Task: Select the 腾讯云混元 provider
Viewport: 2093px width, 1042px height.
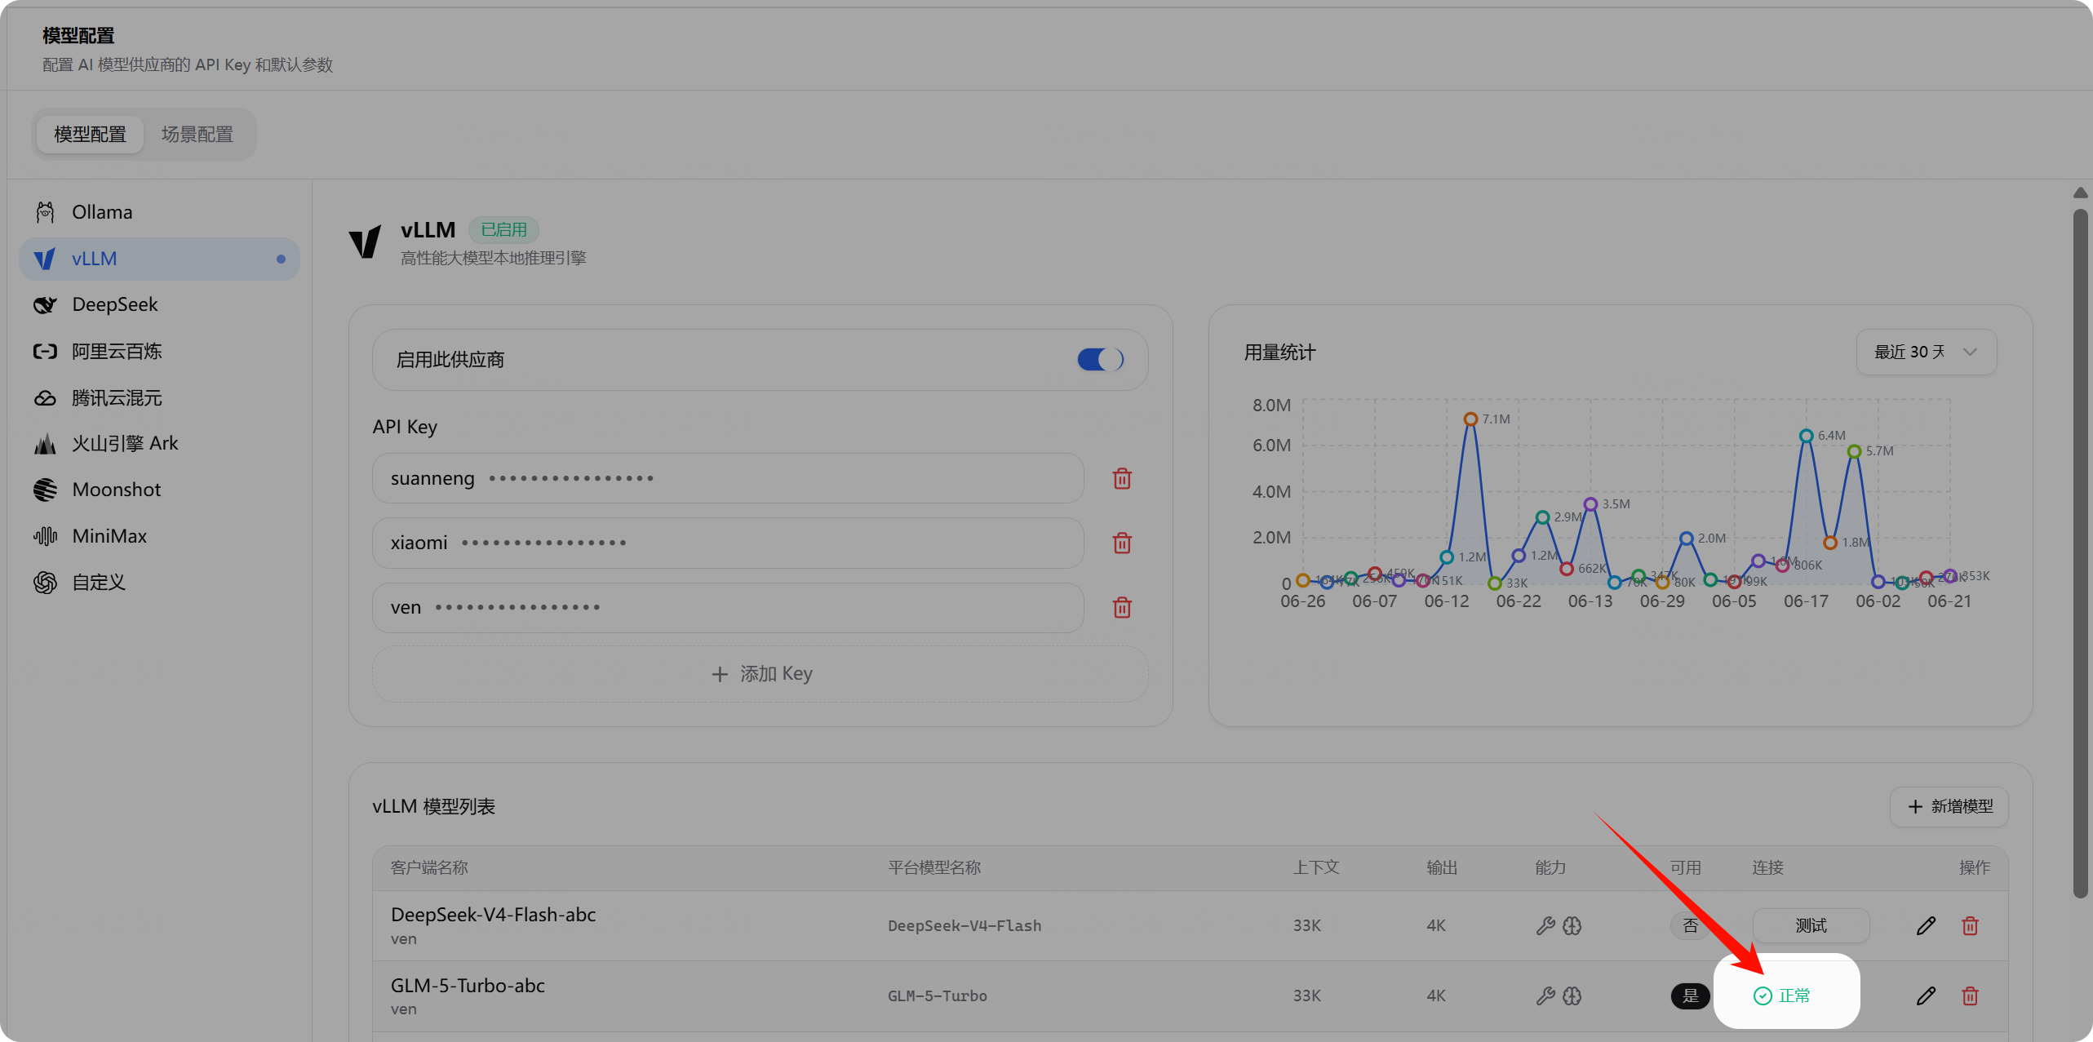Action: [159, 397]
